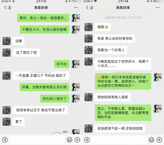The image size is (164, 145).
Task: Select the 我要当一个好男人 message bubble
Action: [x=111, y=50]
